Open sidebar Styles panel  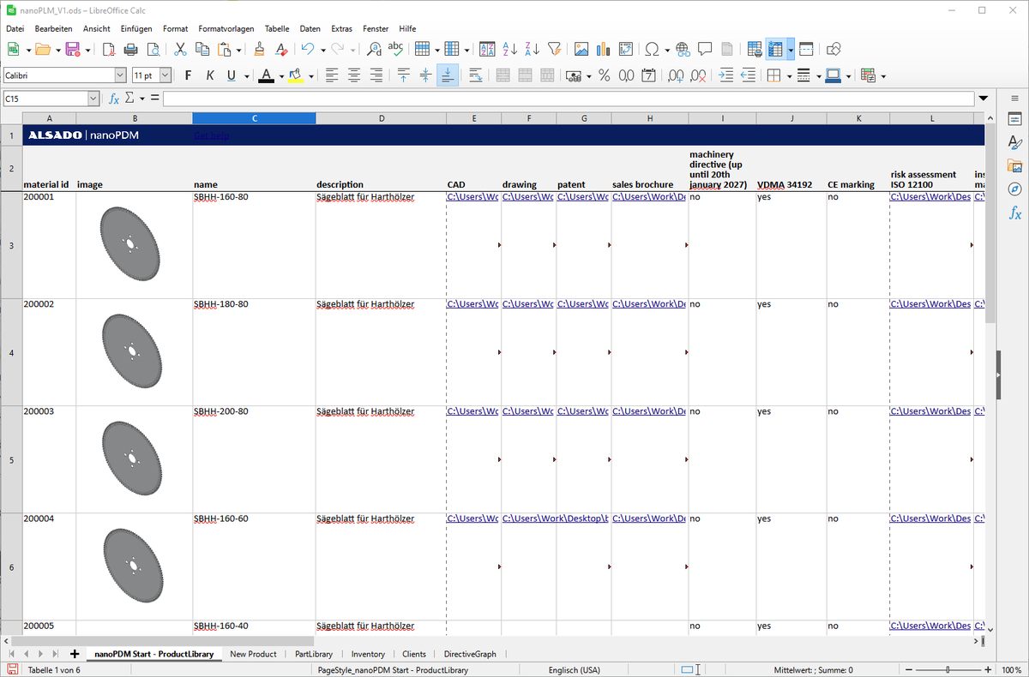click(x=1014, y=142)
